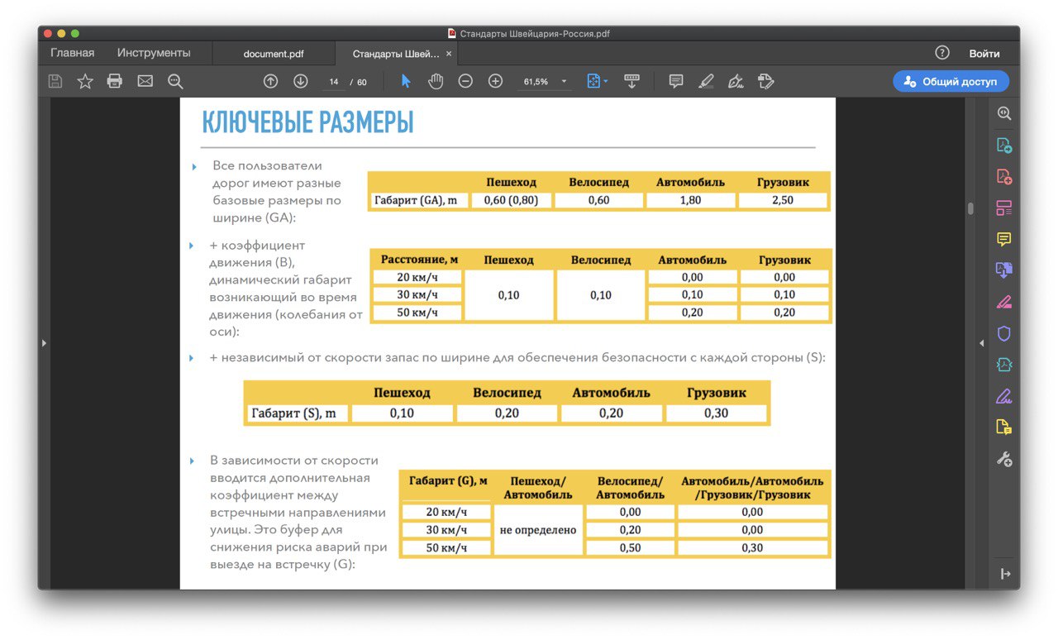The image size is (1058, 640).
Task: Open Comment tool in right sidebar
Action: pos(1004,239)
